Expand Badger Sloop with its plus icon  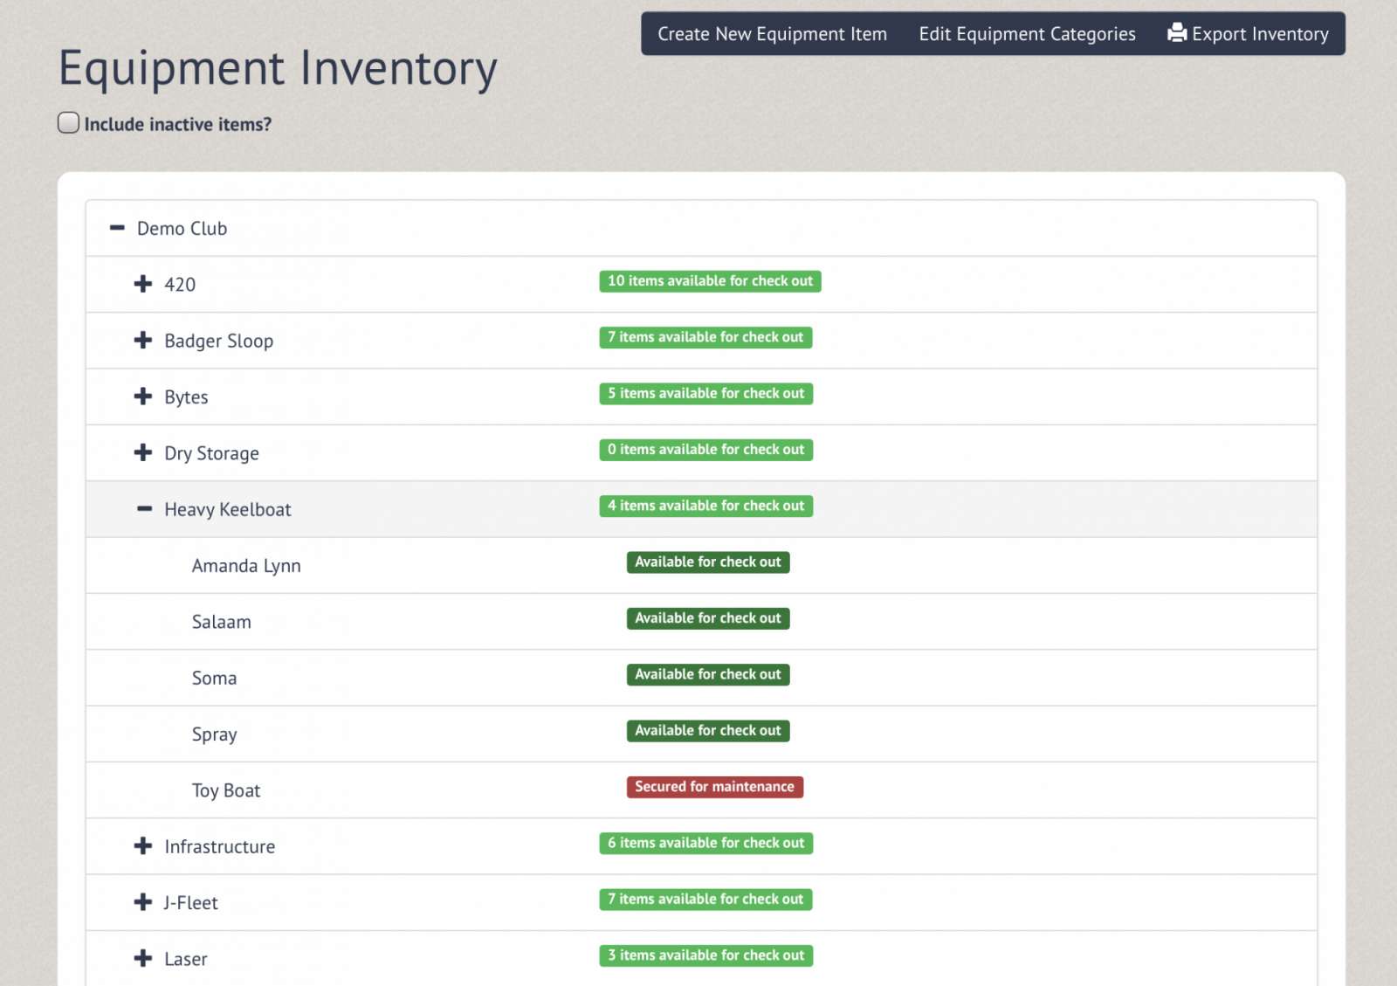coord(143,341)
